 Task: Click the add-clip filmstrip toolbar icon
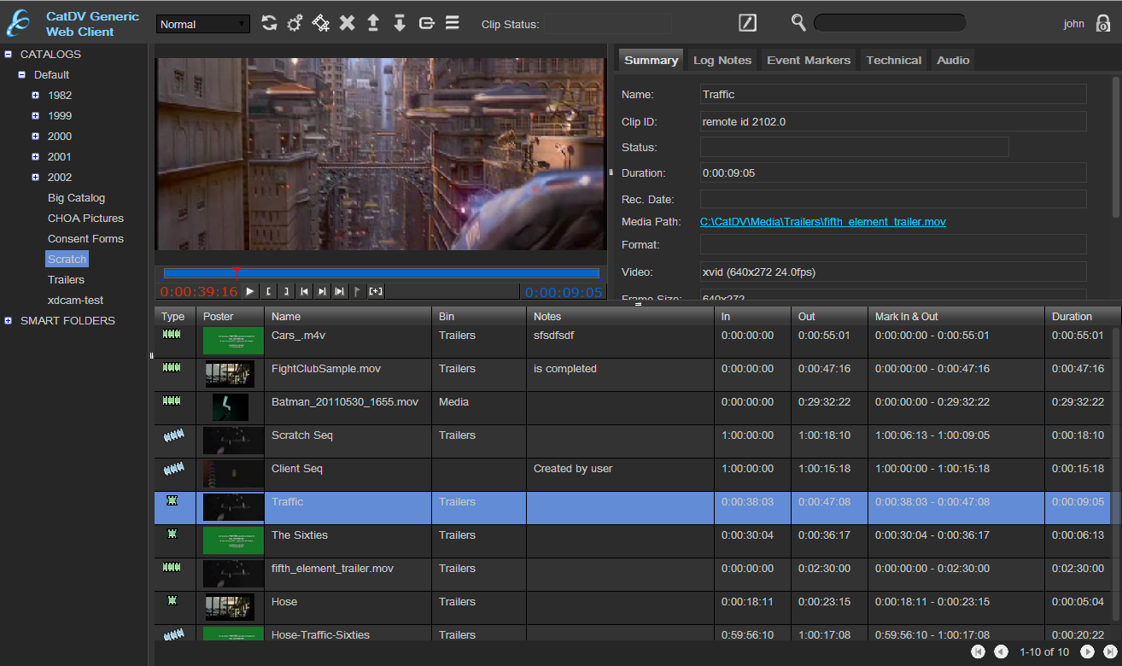[321, 23]
